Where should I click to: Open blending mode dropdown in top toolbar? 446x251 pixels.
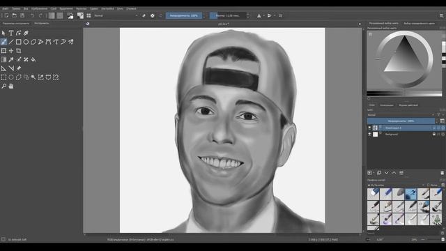[116, 15]
